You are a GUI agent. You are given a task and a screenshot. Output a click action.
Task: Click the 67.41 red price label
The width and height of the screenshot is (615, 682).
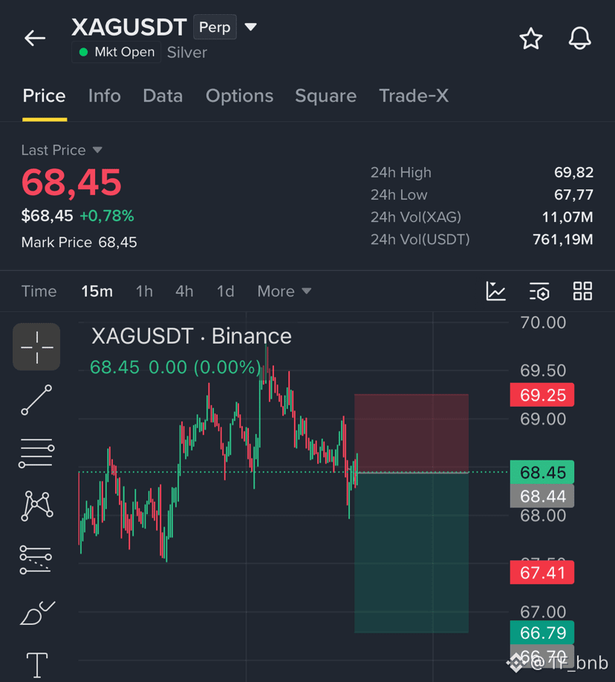pyautogui.click(x=542, y=572)
